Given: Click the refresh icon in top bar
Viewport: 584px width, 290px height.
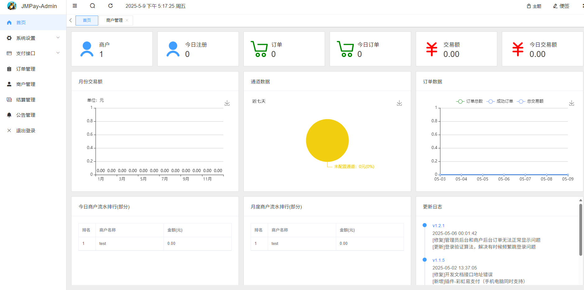Looking at the screenshot, I should click(110, 6).
